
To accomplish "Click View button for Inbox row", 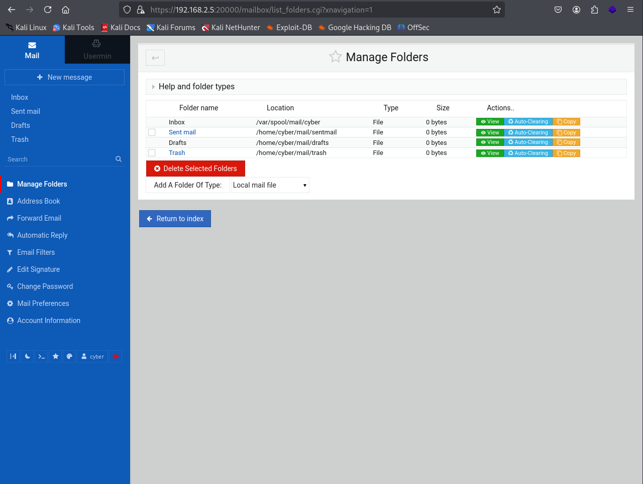I will pyautogui.click(x=490, y=122).
